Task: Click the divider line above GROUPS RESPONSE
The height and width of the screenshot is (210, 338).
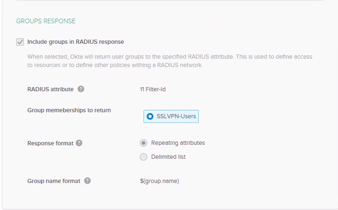Action: pos(169,0)
